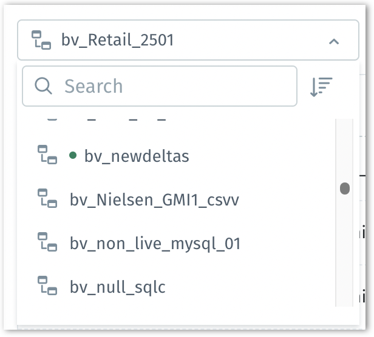Screen dimensions: 374x337
Task: Click the list scrollbar thumb
Action: tap(345, 189)
